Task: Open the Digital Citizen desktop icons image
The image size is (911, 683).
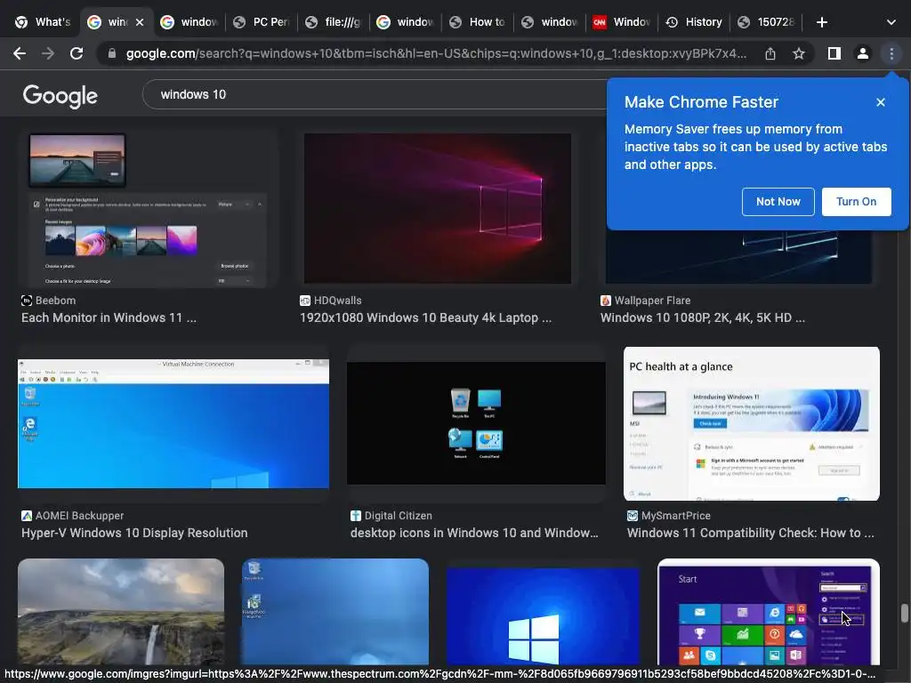Action: click(476, 422)
